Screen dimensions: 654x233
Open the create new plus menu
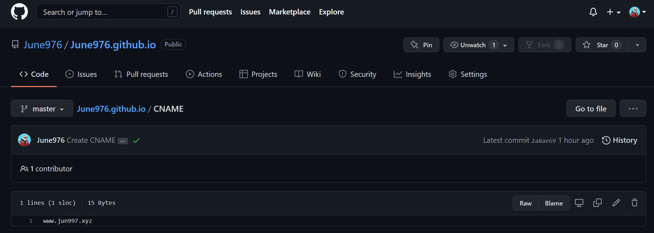click(x=613, y=12)
